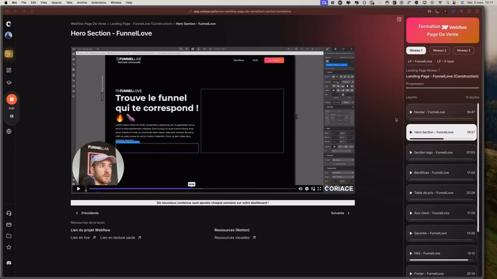Open the folder icon in left sidebar
Viewport: 497px width, 279px height.
click(x=9, y=236)
